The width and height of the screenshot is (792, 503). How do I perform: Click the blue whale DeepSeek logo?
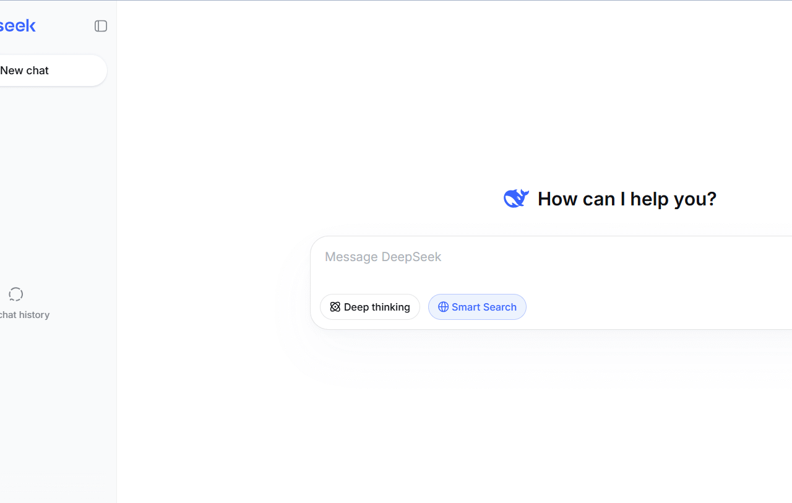[516, 199]
